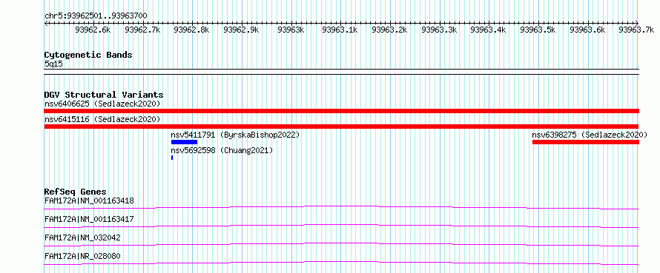Click FAM172A|NM_032042 gene label
The width and height of the screenshot is (660, 273).
click(82, 237)
